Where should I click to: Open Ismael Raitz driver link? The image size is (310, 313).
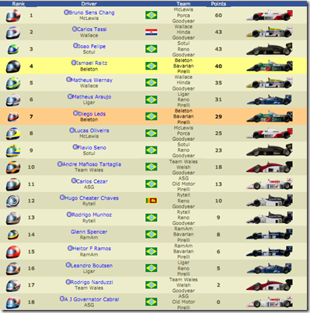92,63
